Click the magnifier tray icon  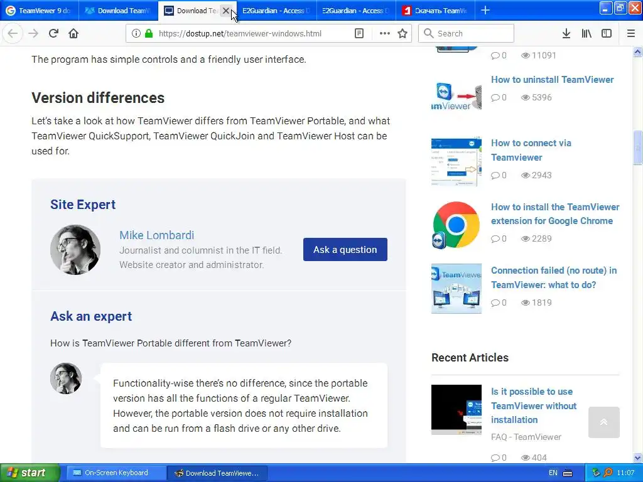(608, 473)
